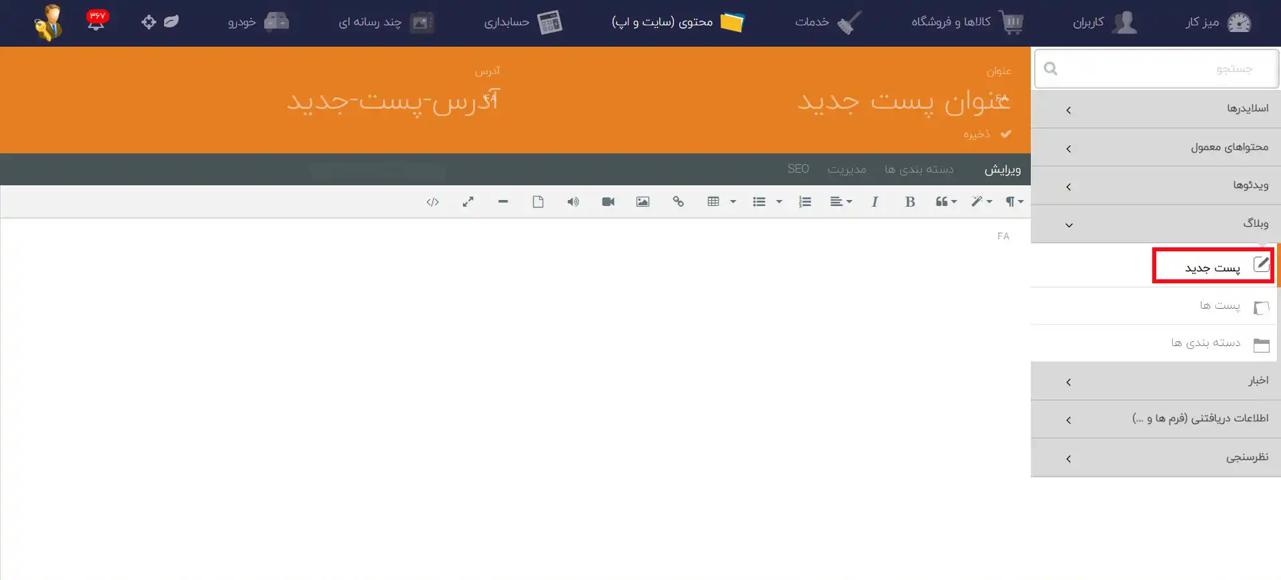The width and height of the screenshot is (1281, 580).
Task: Click the ordered list icon
Action: (805, 202)
